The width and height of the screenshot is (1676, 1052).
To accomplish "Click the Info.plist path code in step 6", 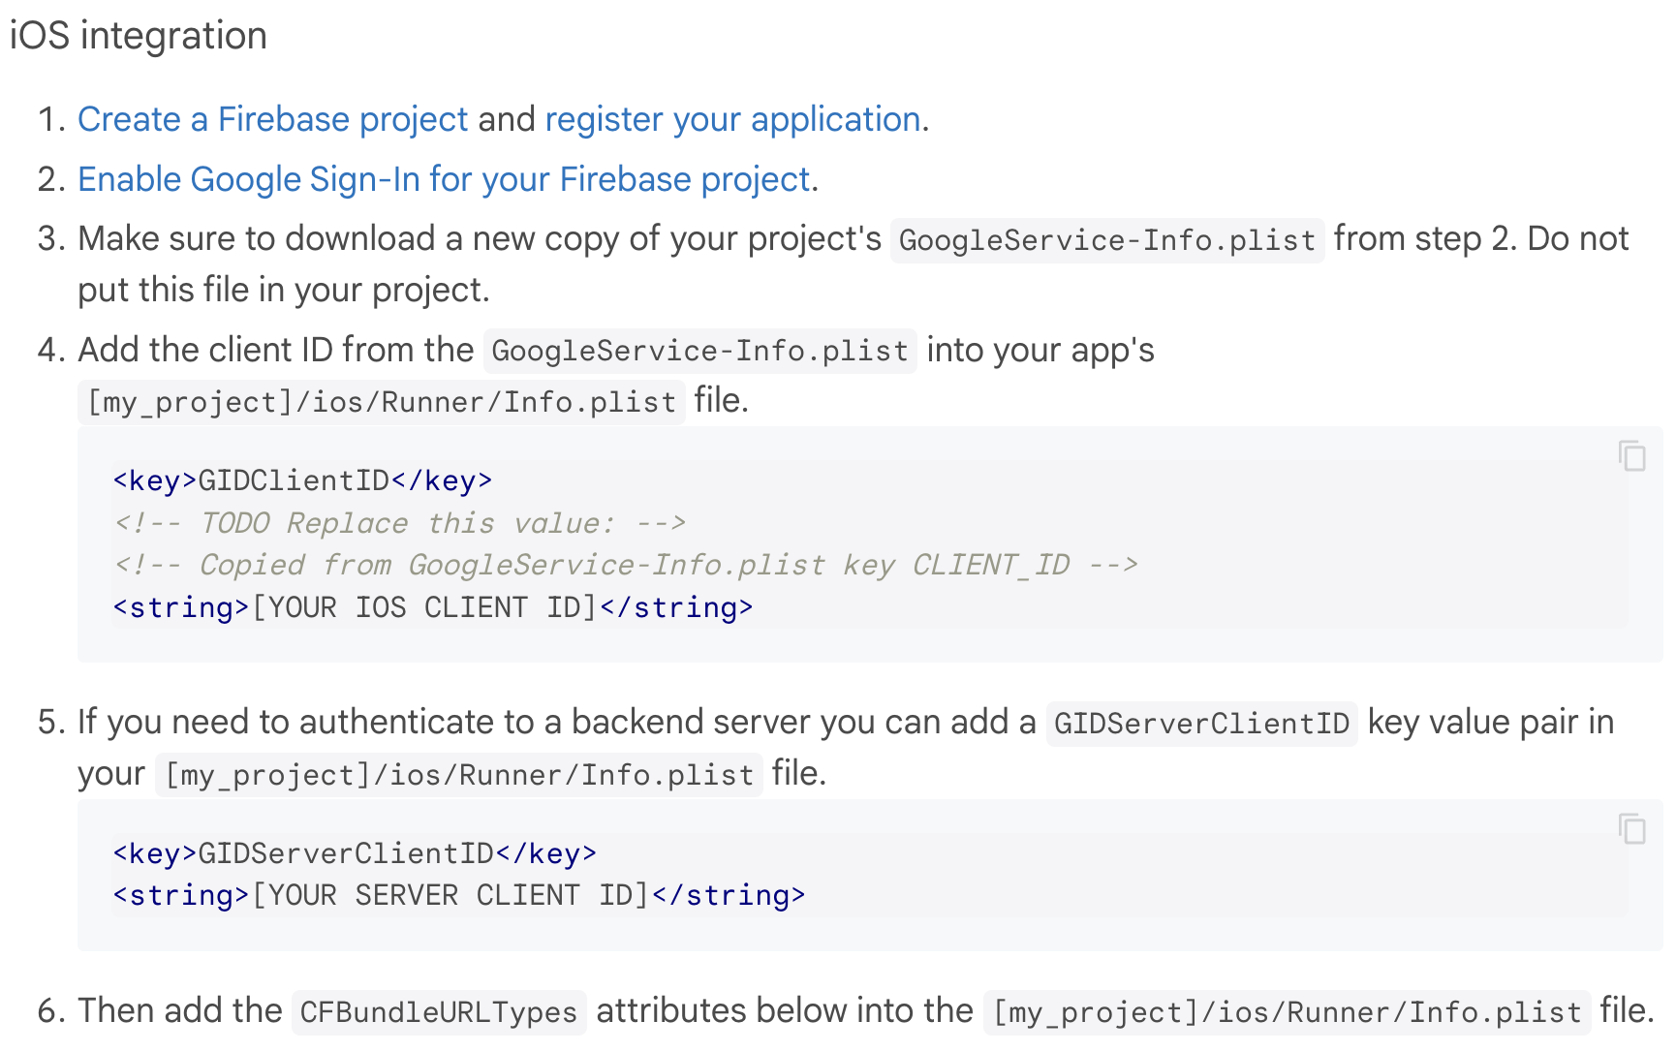I will [1287, 1011].
